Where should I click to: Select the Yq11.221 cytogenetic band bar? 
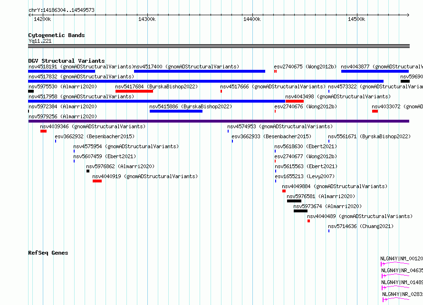coord(219,46)
